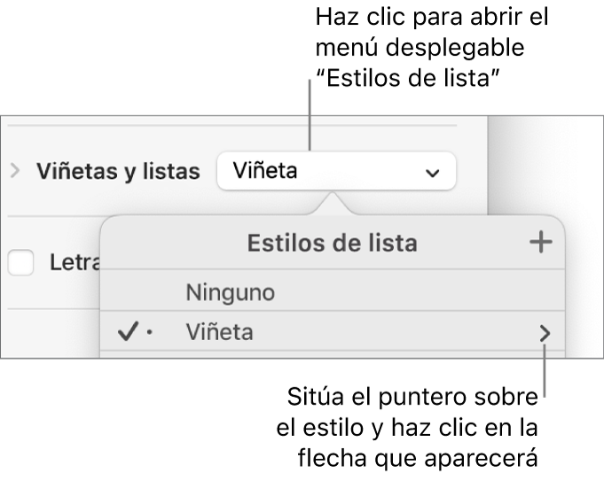Click the plus icon to add list style
604x481 pixels.
540,242
